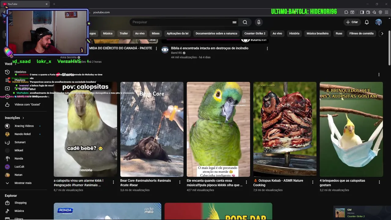Open options for Exército do Canadá video
The height and width of the screenshot is (220, 391).
(156, 48)
